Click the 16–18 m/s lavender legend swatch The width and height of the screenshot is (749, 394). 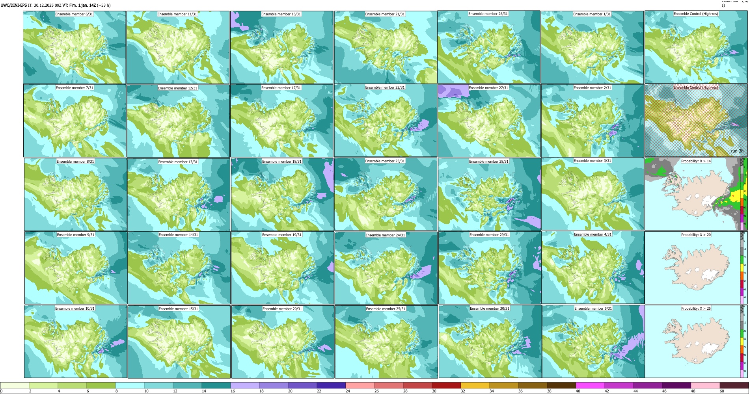click(245, 385)
